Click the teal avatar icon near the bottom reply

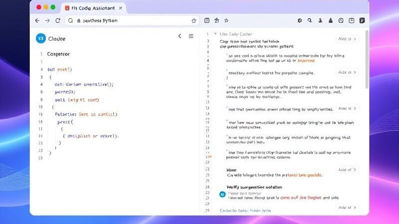pyautogui.click(x=222, y=194)
